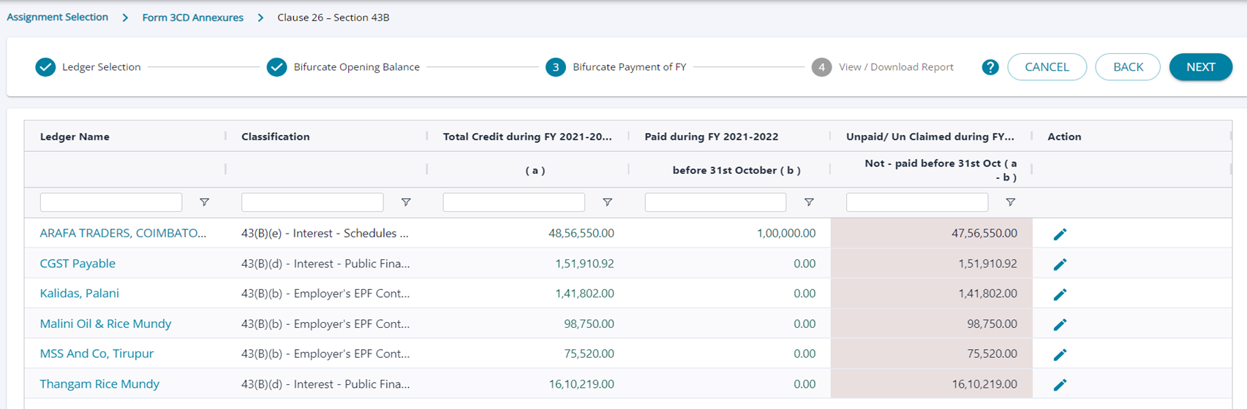Click the NEXT button
The image size is (1247, 409).
pyautogui.click(x=1200, y=67)
